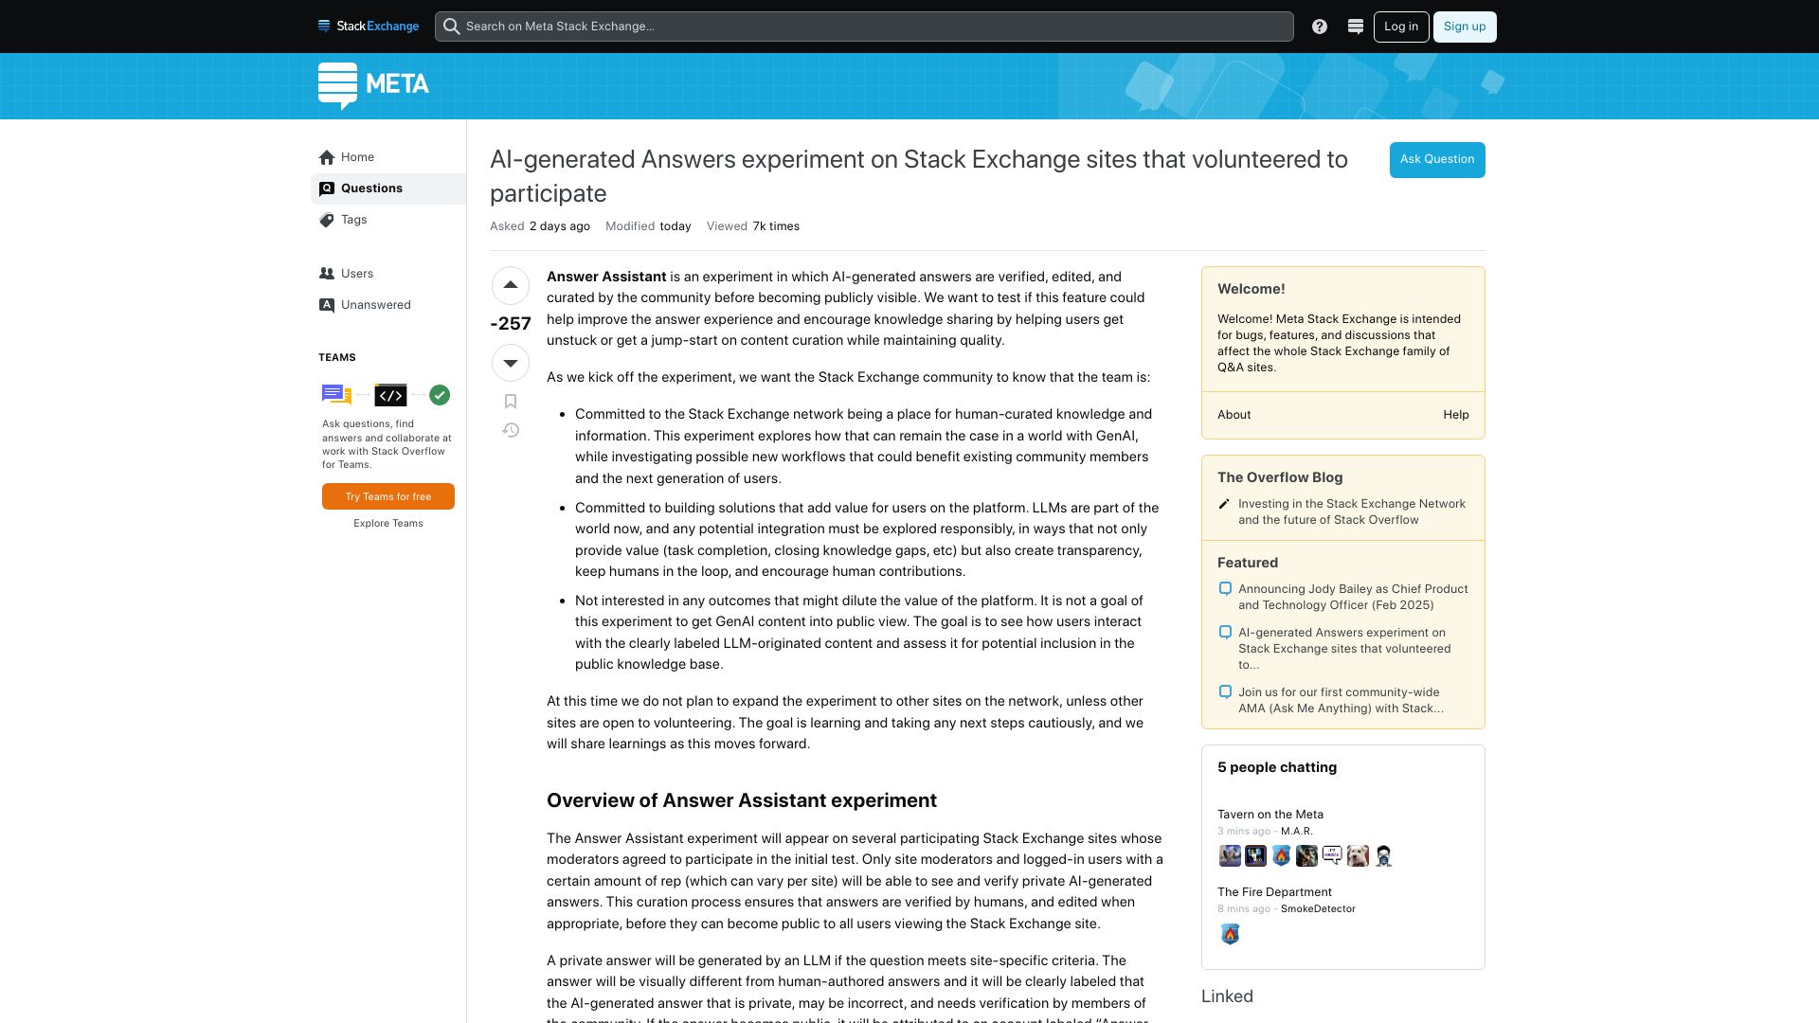The image size is (1819, 1023).
Task: Click the last avatar in Tavern on the Meta
Action: [1383, 856]
